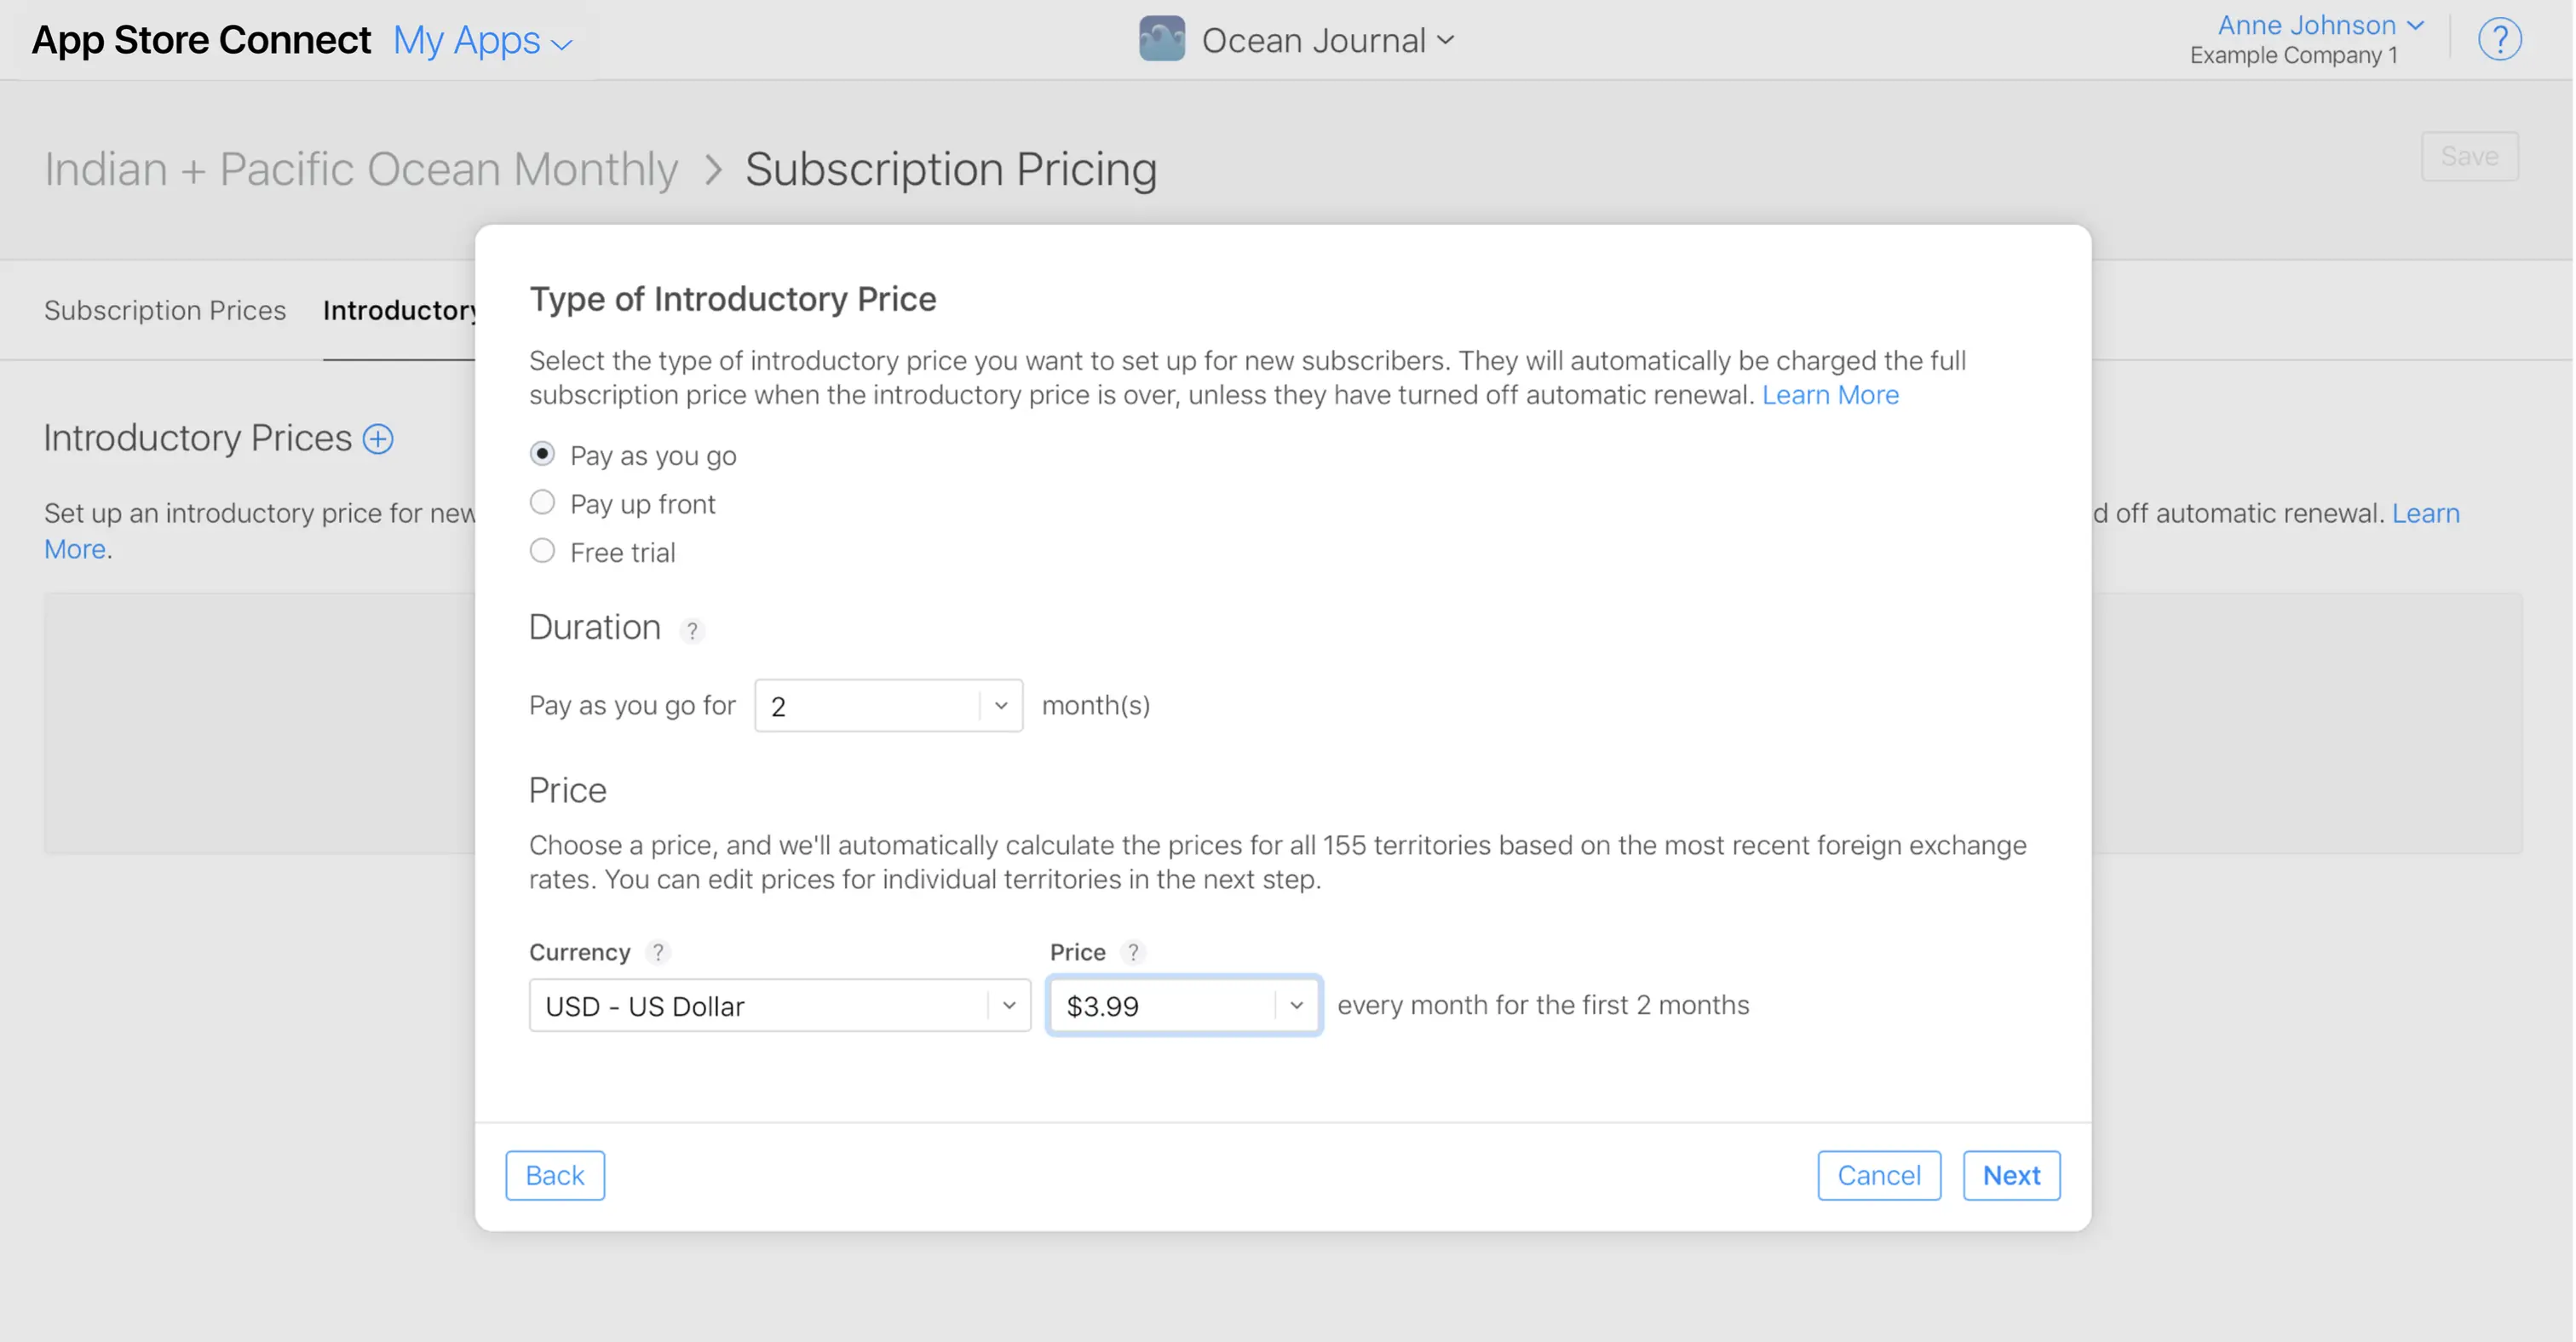Viewport: 2576px width, 1342px height.
Task: Expand the duration months dropdown
Action: [x=999, y=704]
